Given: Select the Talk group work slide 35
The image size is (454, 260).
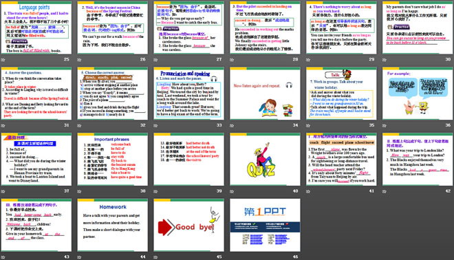Looking at the screenshot, I should (341, 94).
